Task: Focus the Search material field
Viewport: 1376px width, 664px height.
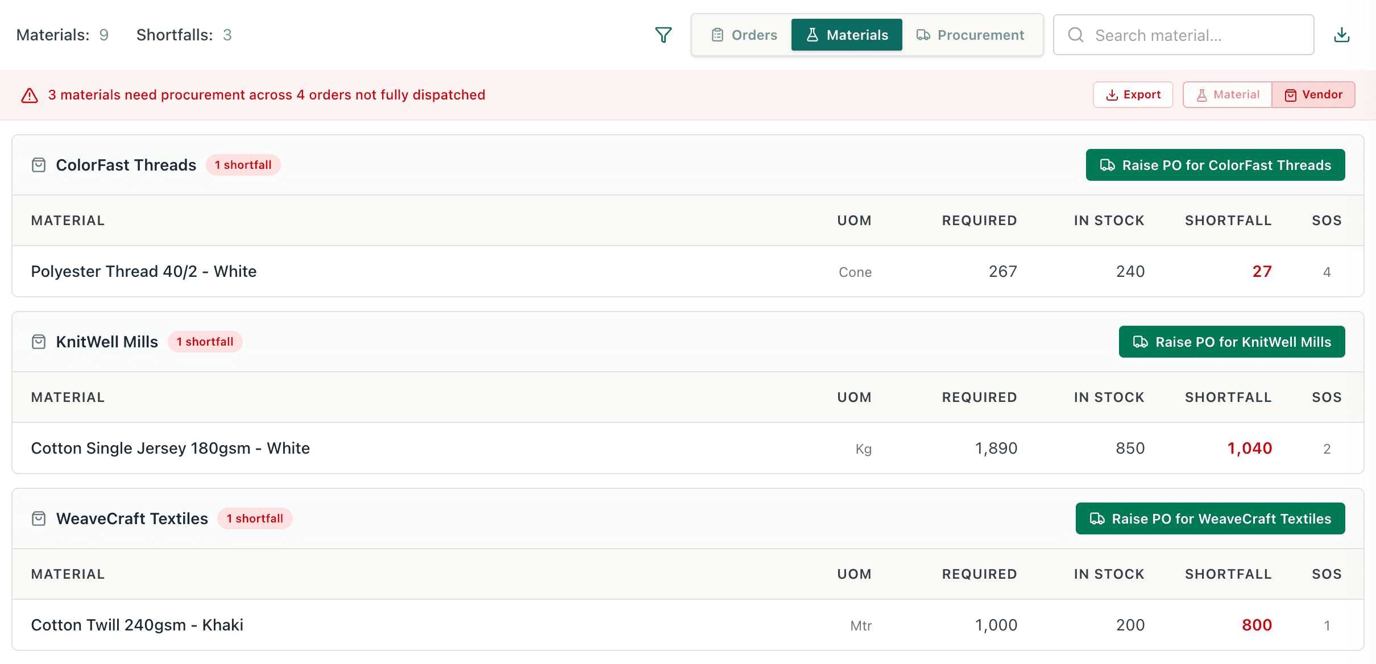Action: click(1183, 35)
